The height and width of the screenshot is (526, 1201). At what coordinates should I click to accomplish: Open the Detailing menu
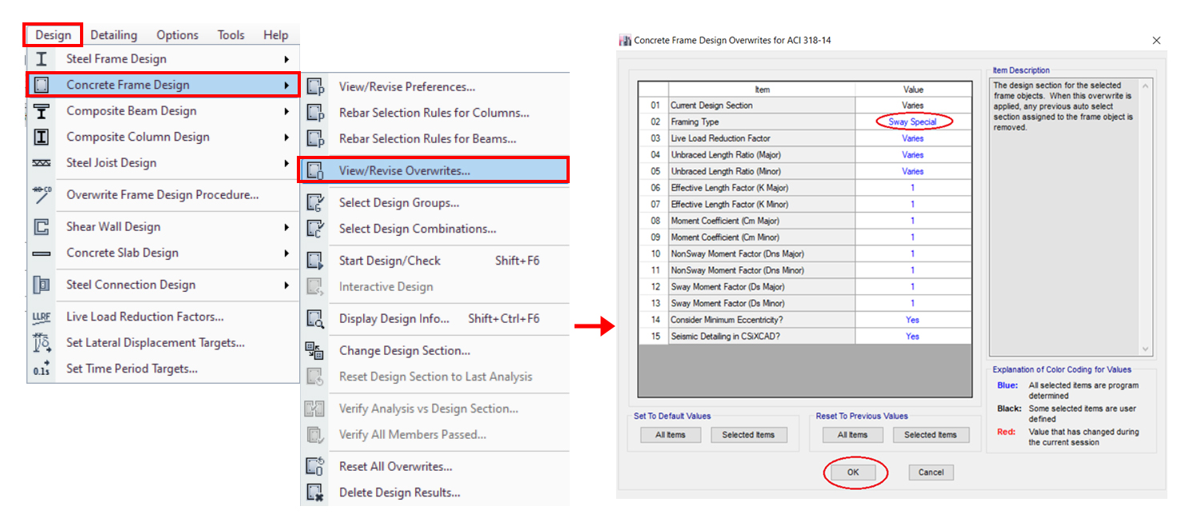click(114, 35)
